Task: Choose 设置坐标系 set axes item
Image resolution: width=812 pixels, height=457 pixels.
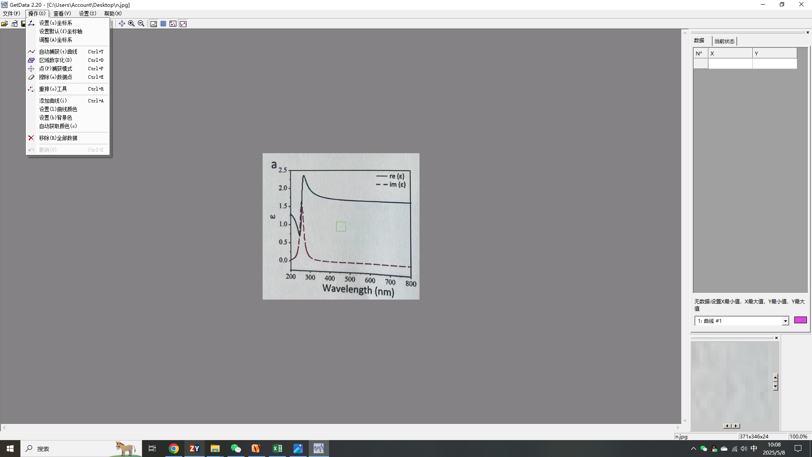Action: point(56,23)
